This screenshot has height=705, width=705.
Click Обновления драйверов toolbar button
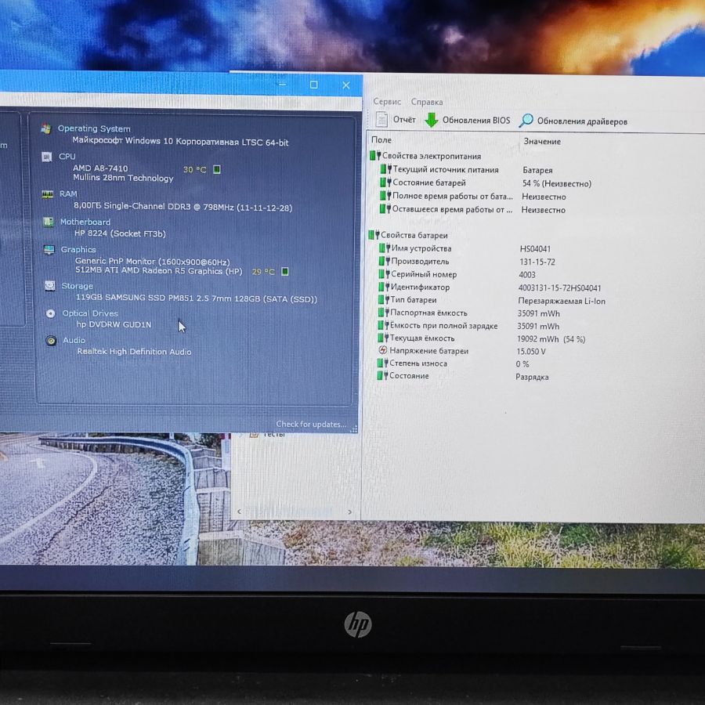[x=573, y=121]
